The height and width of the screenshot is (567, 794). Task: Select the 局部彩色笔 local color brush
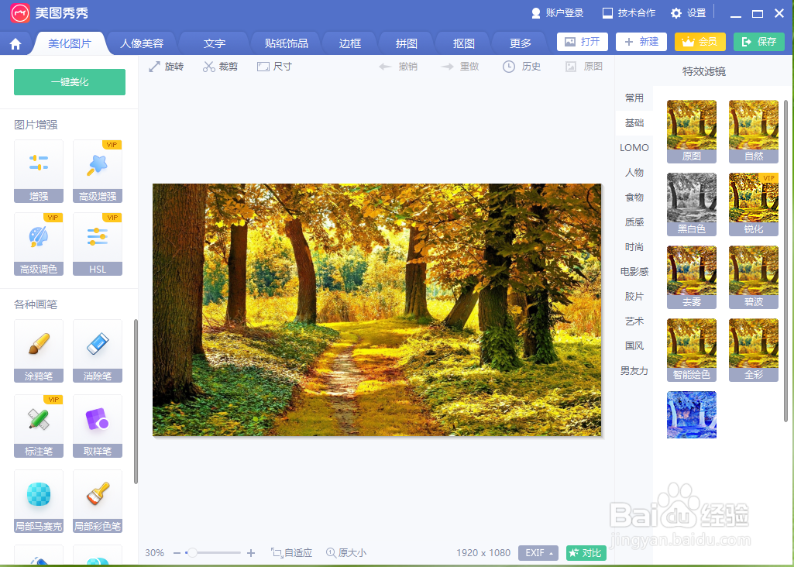(x=98, y=501)
